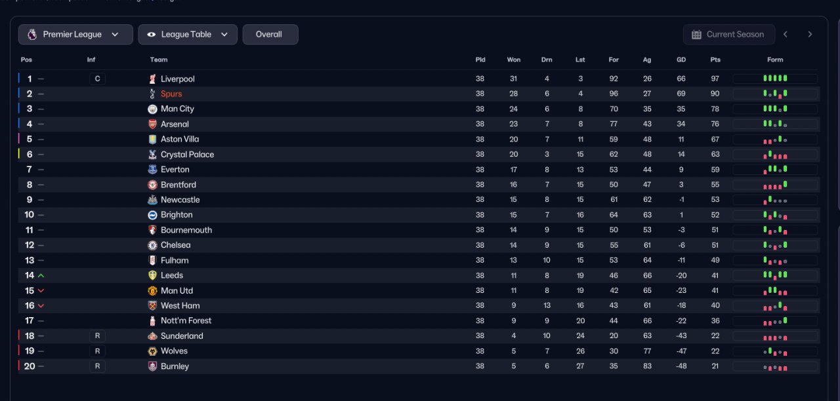Go to the previous season arrow
840x401 pixels.
[x=786, y=35]
